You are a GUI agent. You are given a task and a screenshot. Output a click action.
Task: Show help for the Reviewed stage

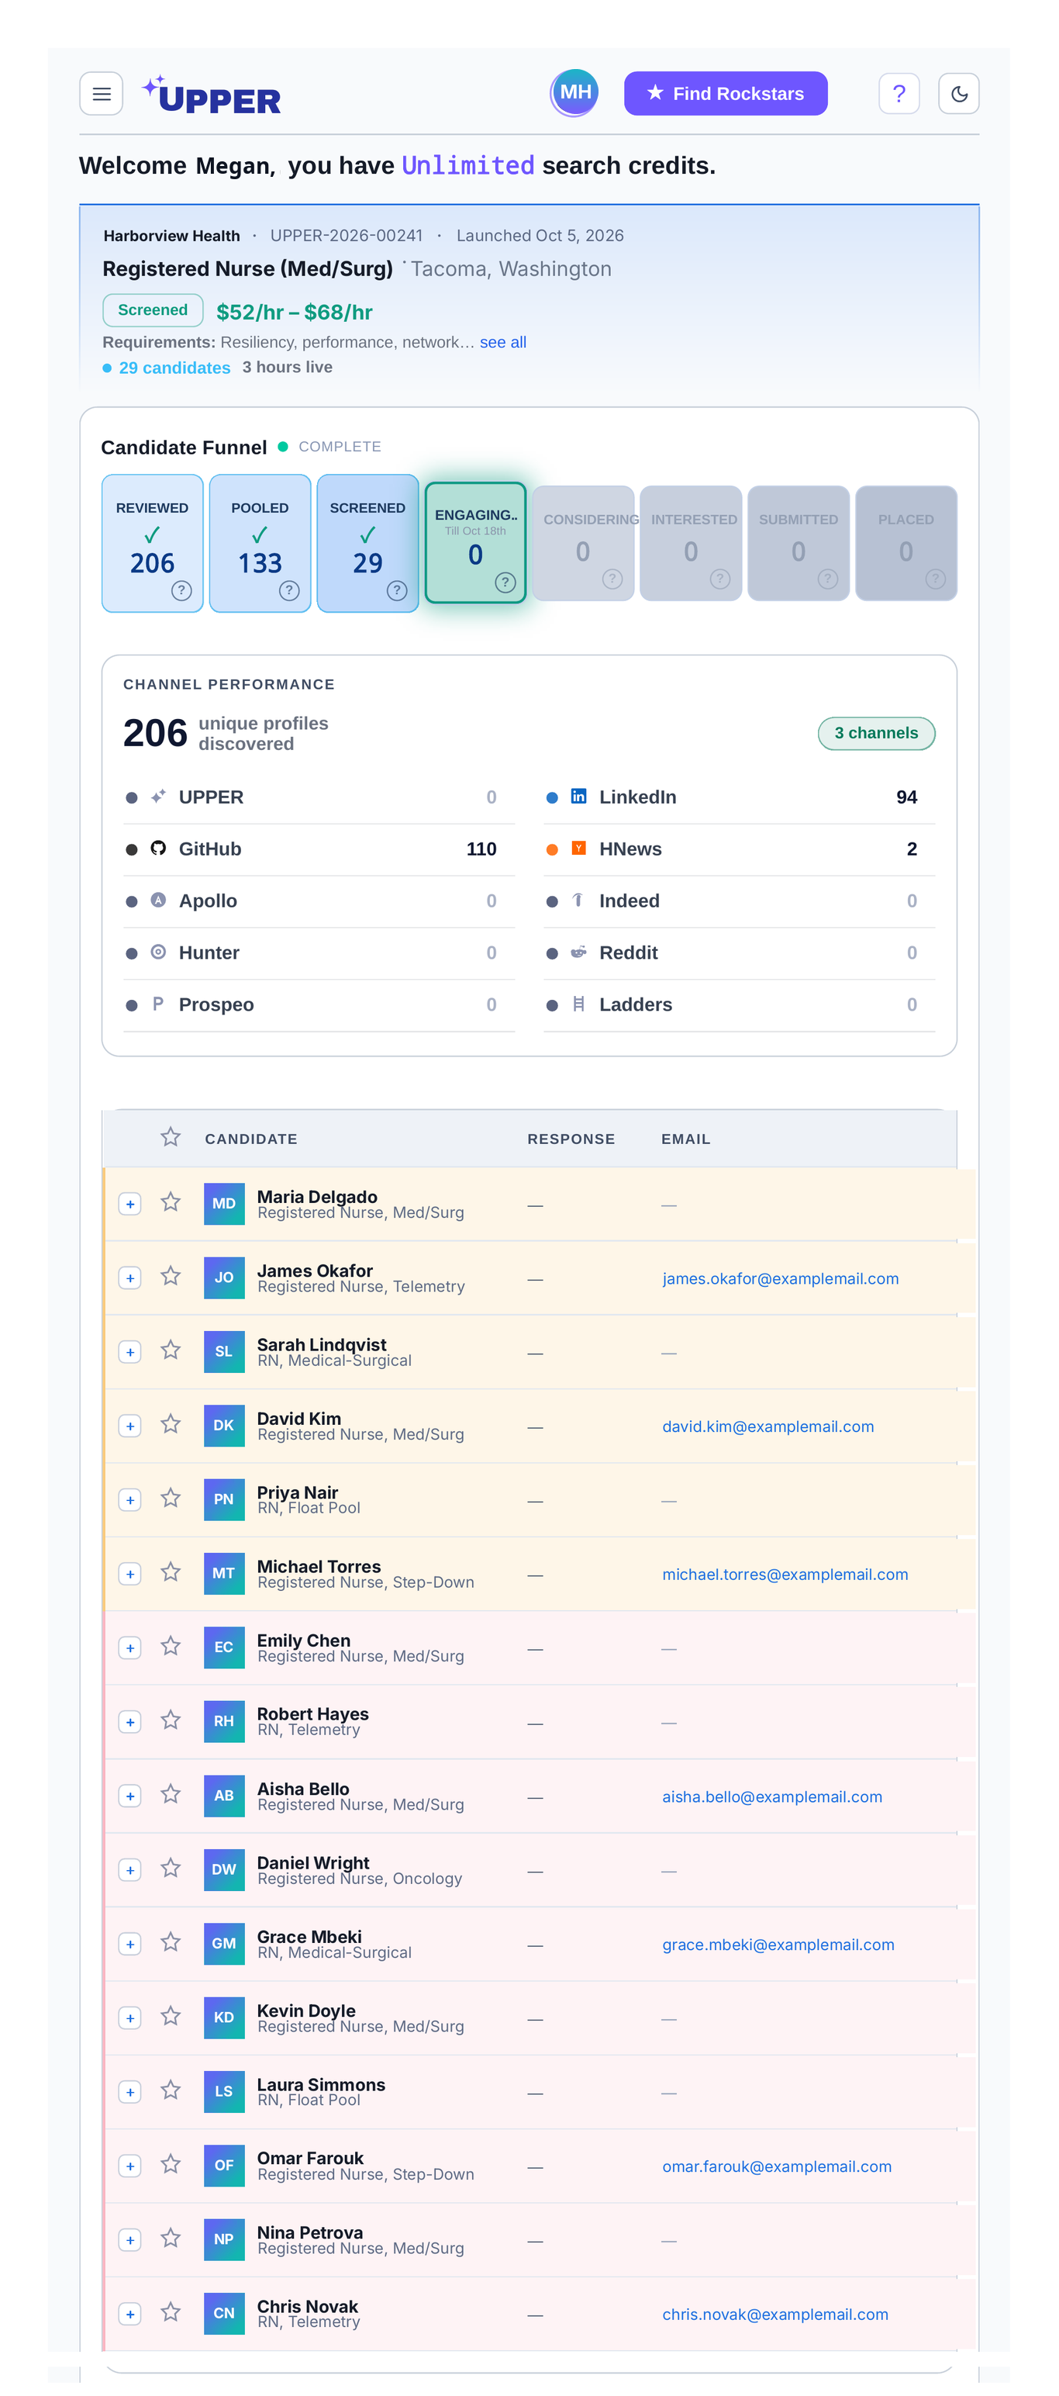[182, 590]
